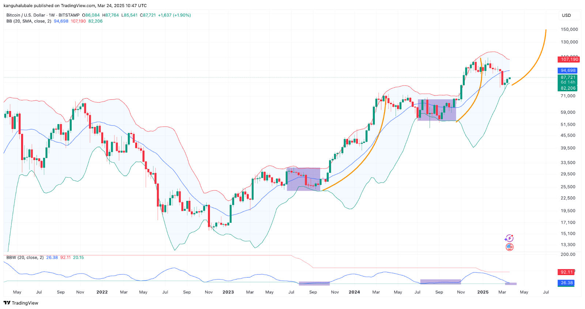Click the 2023 label on the time axis
This screenshot has height=309, width=585.
pos(228,292)
